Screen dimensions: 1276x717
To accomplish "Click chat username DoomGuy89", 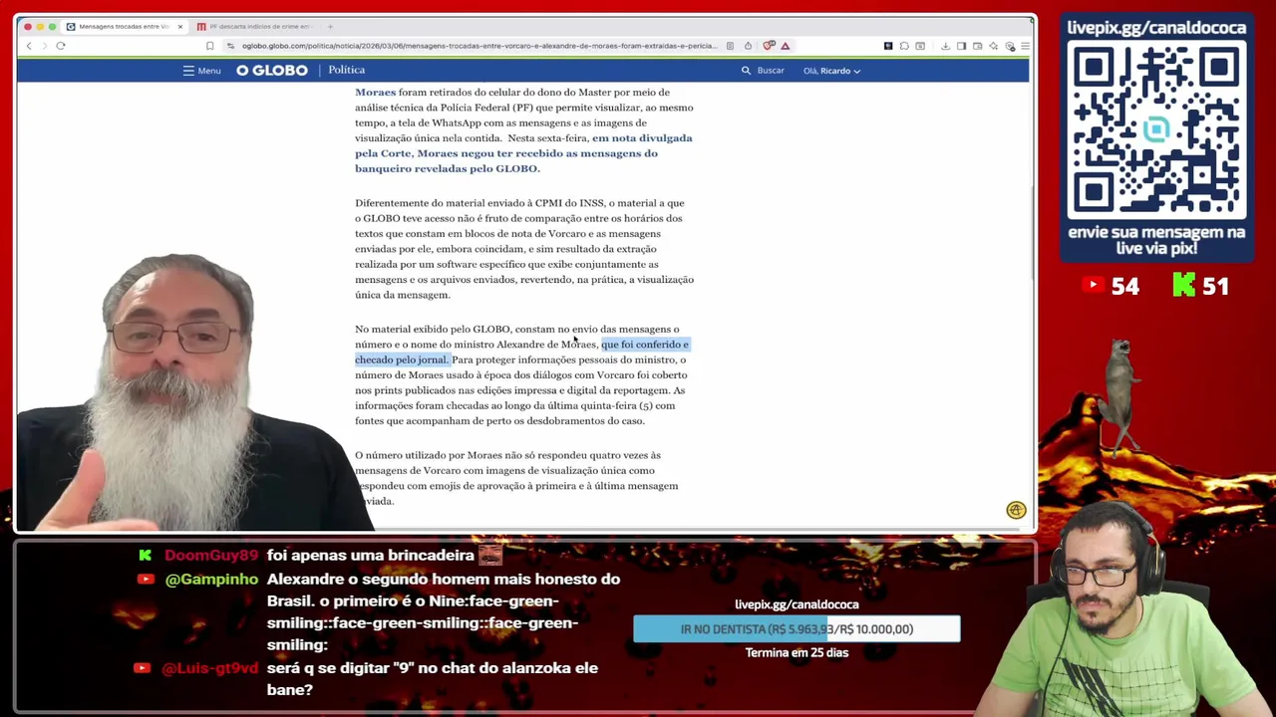I will pyautogui.click(x=211, y=556).
